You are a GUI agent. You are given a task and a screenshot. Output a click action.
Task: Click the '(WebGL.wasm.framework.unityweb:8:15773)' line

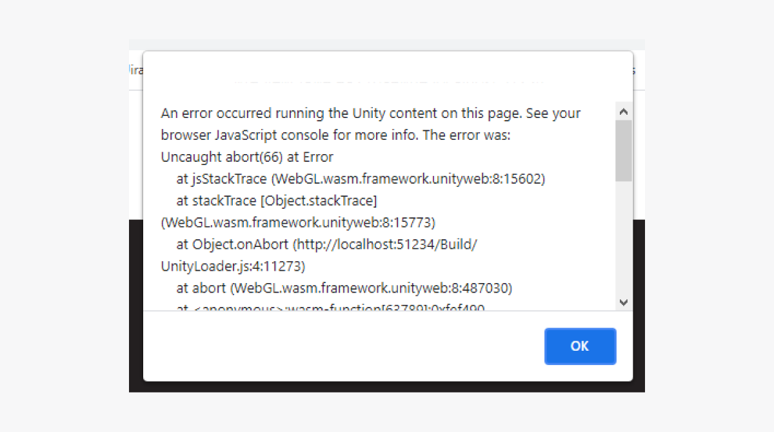point(298,223)
